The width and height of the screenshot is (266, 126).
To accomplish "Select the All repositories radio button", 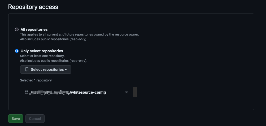I will click(x=17, y=29).
